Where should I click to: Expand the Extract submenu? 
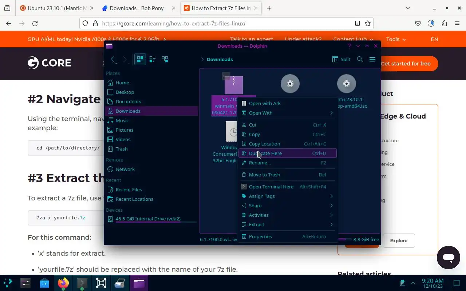[288, 224]
